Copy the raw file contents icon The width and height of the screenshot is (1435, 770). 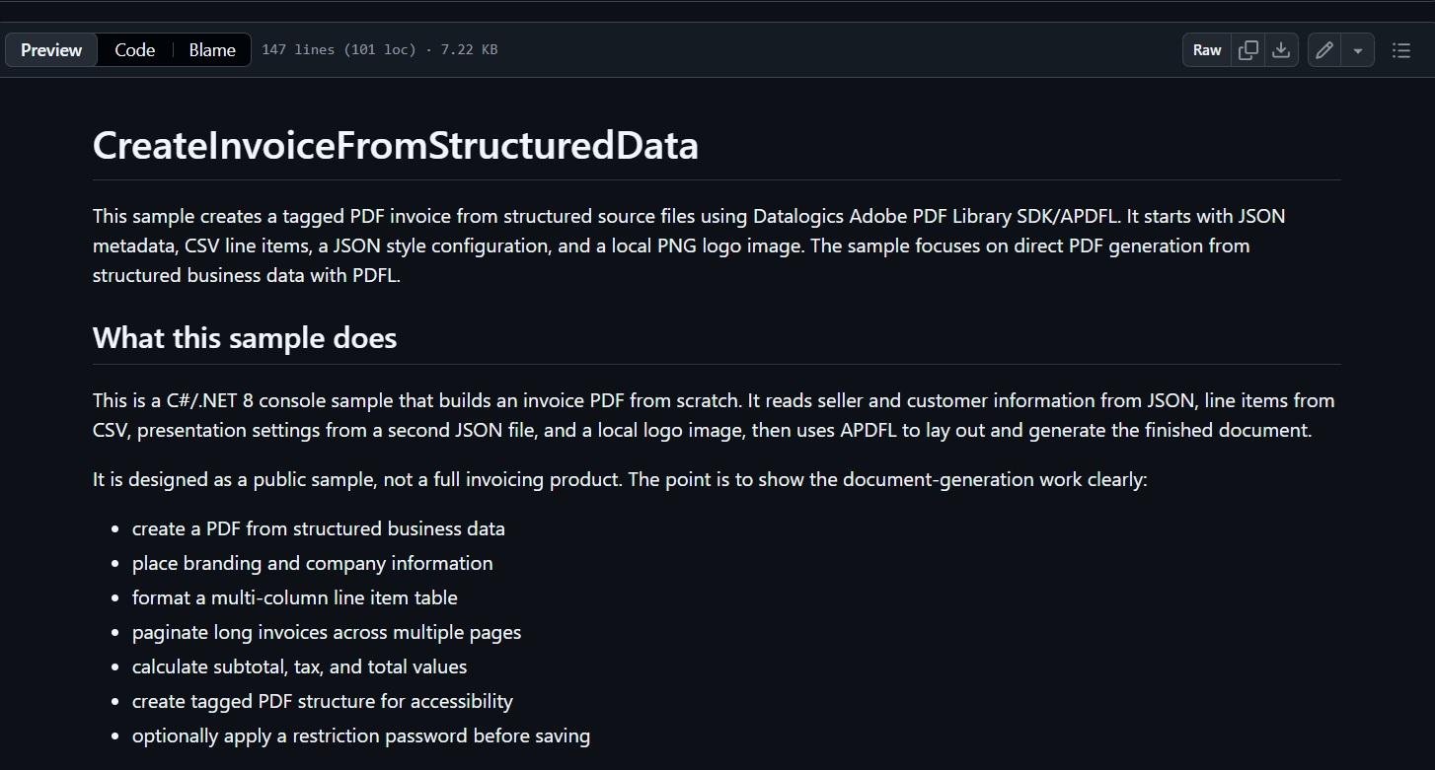tap(1248, 50)
